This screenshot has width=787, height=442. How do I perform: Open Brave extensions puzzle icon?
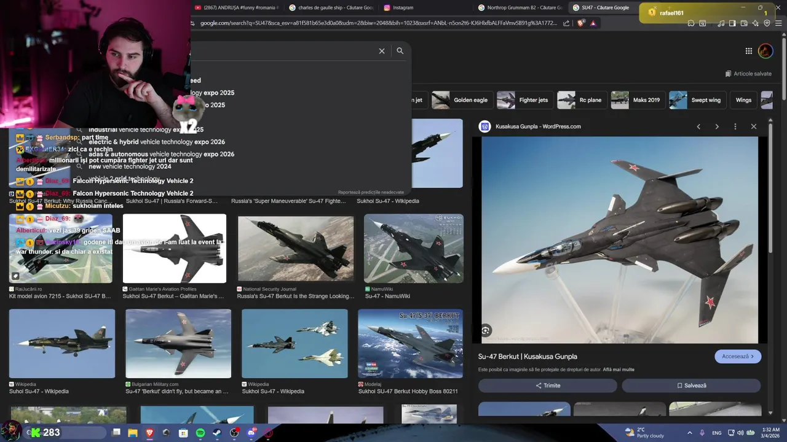tap(692, 23)
